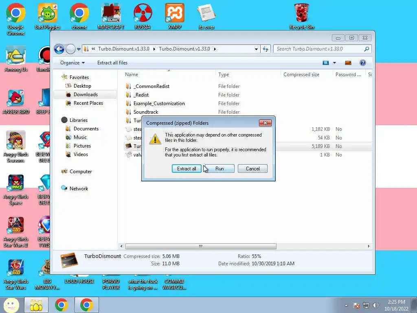Refresh the folder with the refresh icon
417x313 pixels.
point(266,49)
